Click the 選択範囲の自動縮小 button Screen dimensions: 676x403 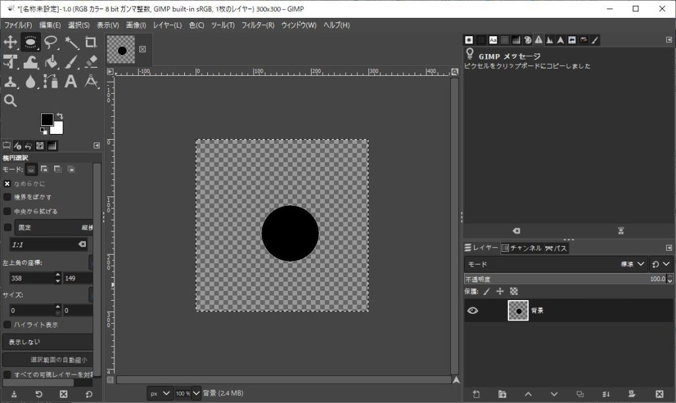pyautogui.click(x=48, y=359)
